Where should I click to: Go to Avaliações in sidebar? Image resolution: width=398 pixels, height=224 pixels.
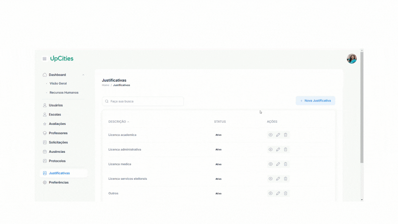[x=57, y=124]
